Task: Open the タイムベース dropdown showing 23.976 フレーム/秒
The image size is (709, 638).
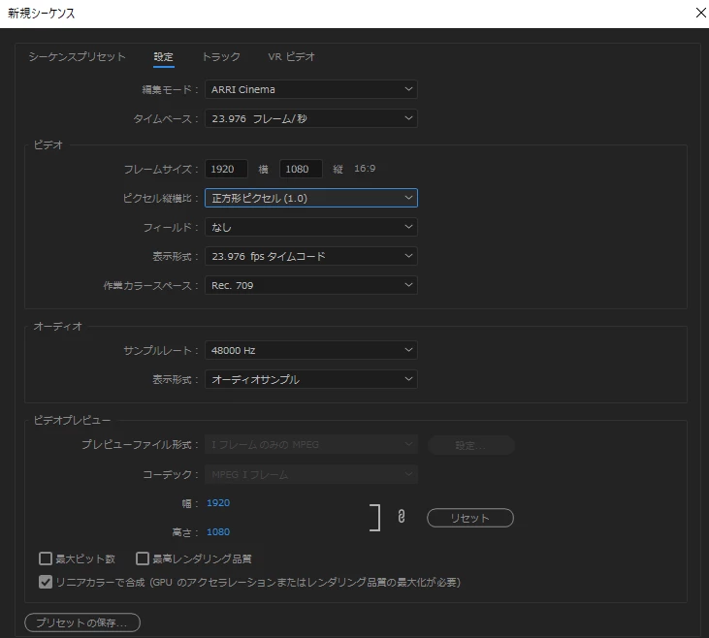Action: [x=311, y=118]
